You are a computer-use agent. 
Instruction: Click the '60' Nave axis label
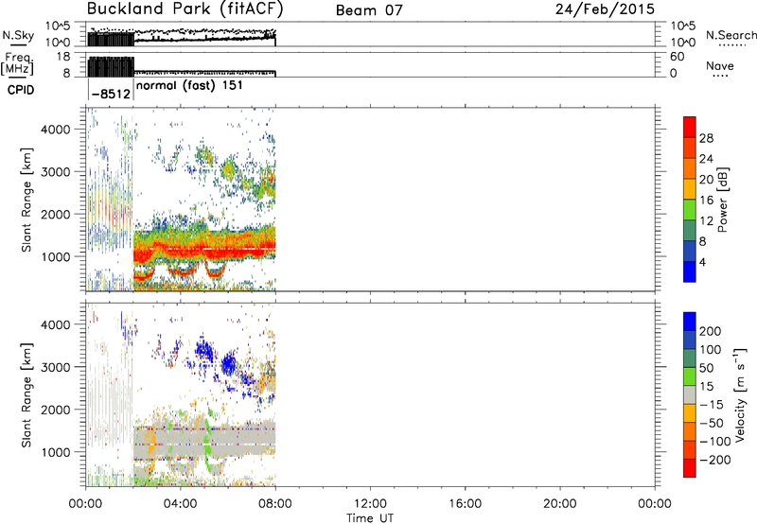click(677, 57)
